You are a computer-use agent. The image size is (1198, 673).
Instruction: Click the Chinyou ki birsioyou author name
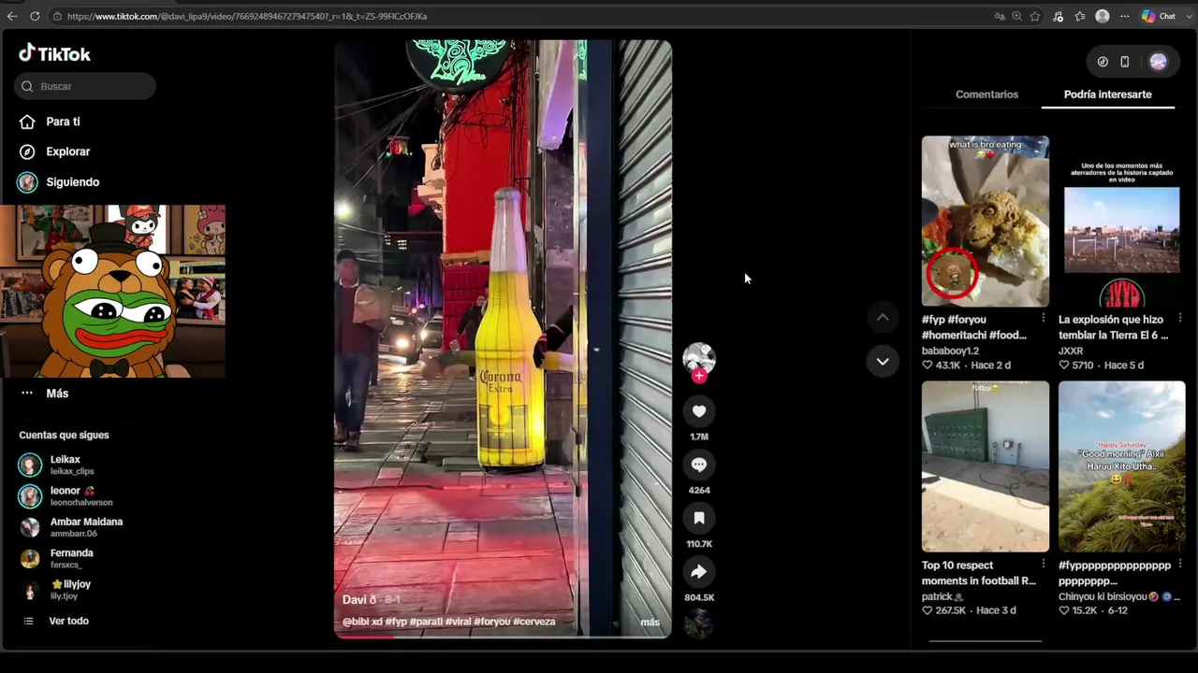point(1119,596)
